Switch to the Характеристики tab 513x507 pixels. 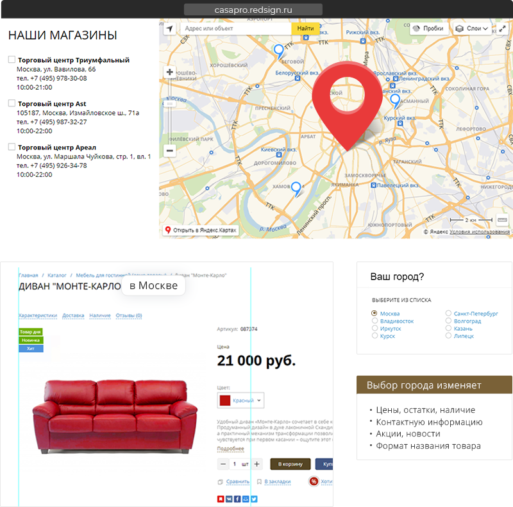tap(38, 315)
